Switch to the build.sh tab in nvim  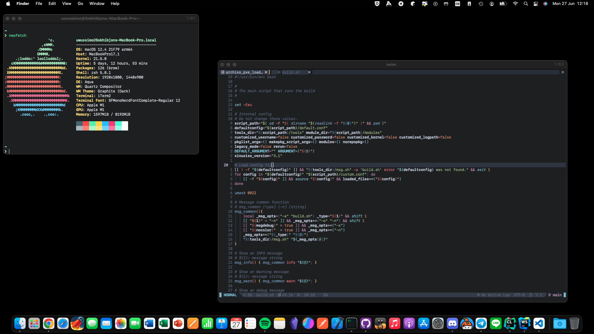[291, 72]
